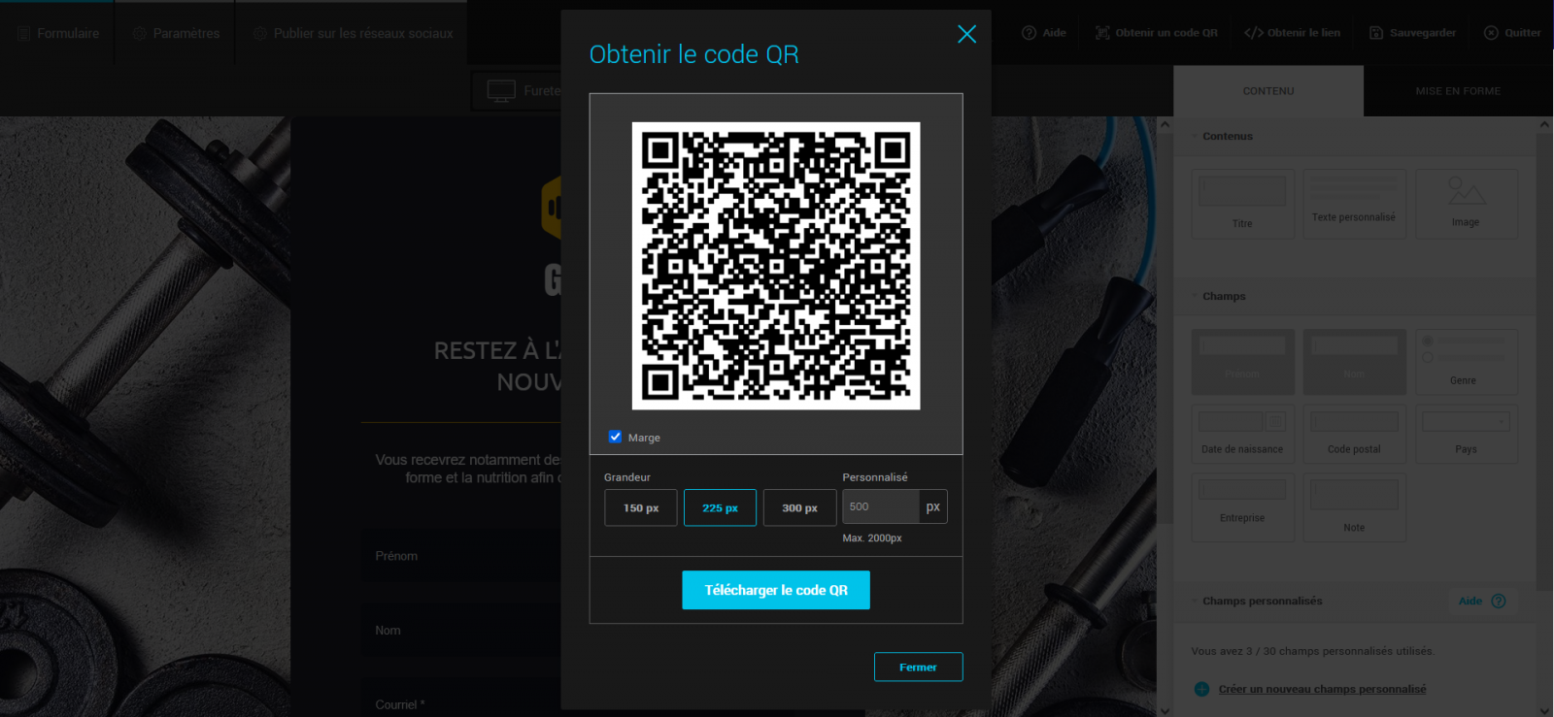The image size is (1554, 717).
Task: Open the Aide help icon in toolbar
Action: pos(1029,33)
